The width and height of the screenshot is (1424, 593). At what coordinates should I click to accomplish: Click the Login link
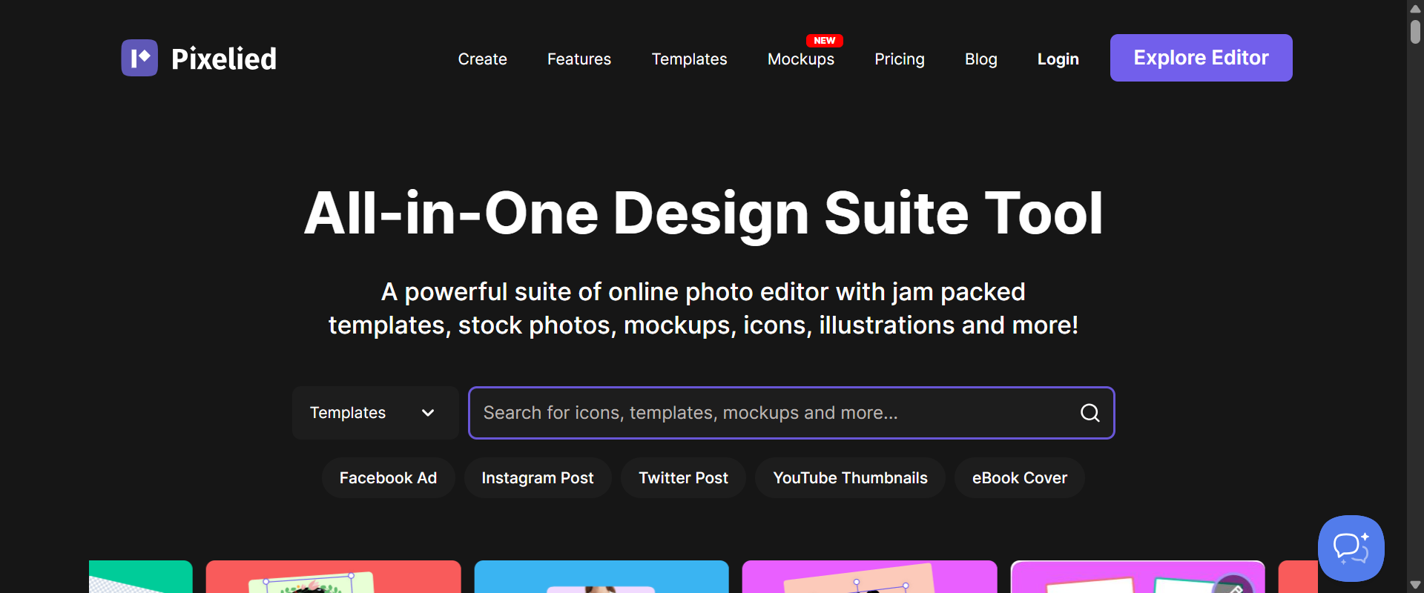click(x=1058, y=59)
